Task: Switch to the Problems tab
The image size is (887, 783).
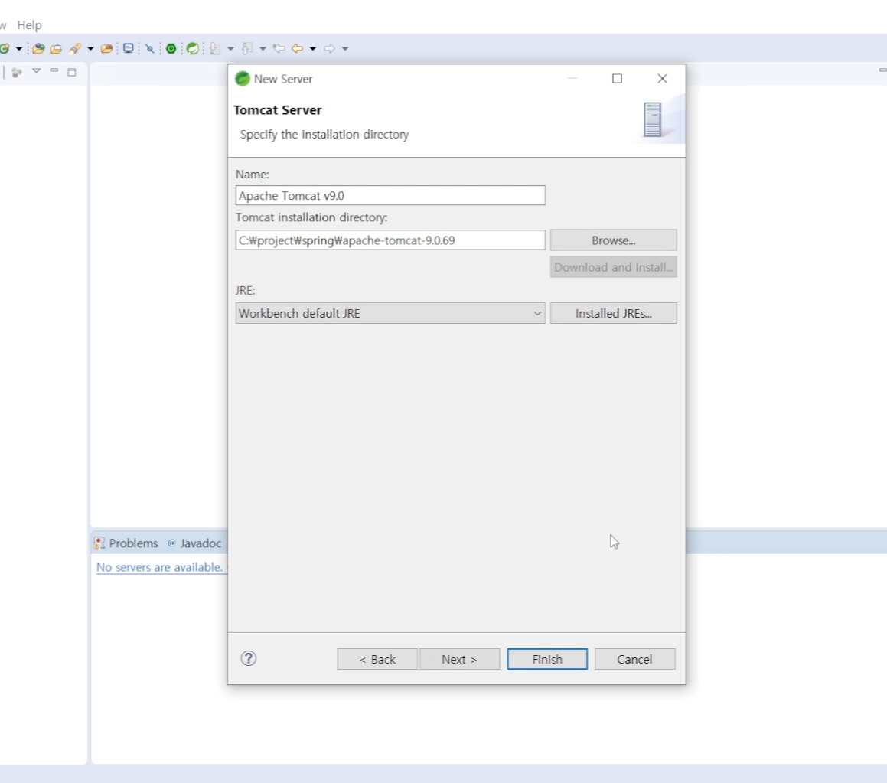Action: [127, 543]
